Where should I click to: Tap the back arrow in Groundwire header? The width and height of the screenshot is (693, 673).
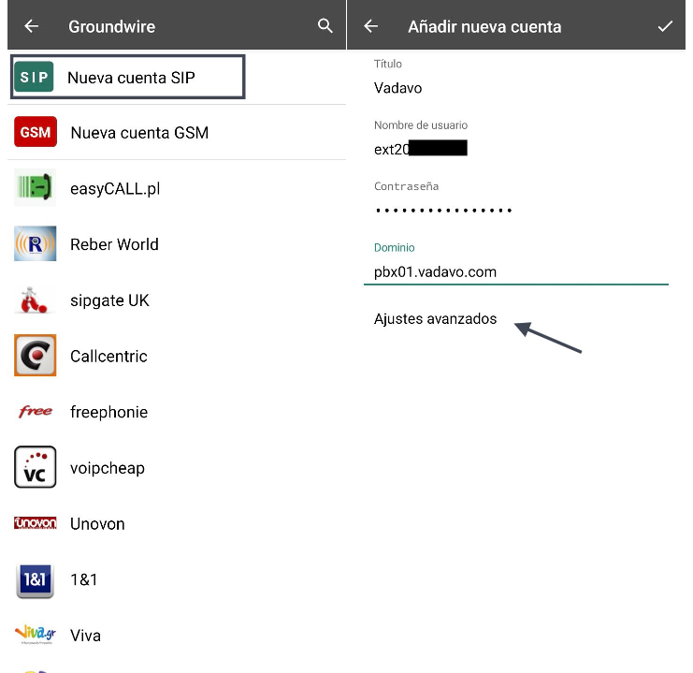coord(31,26)
